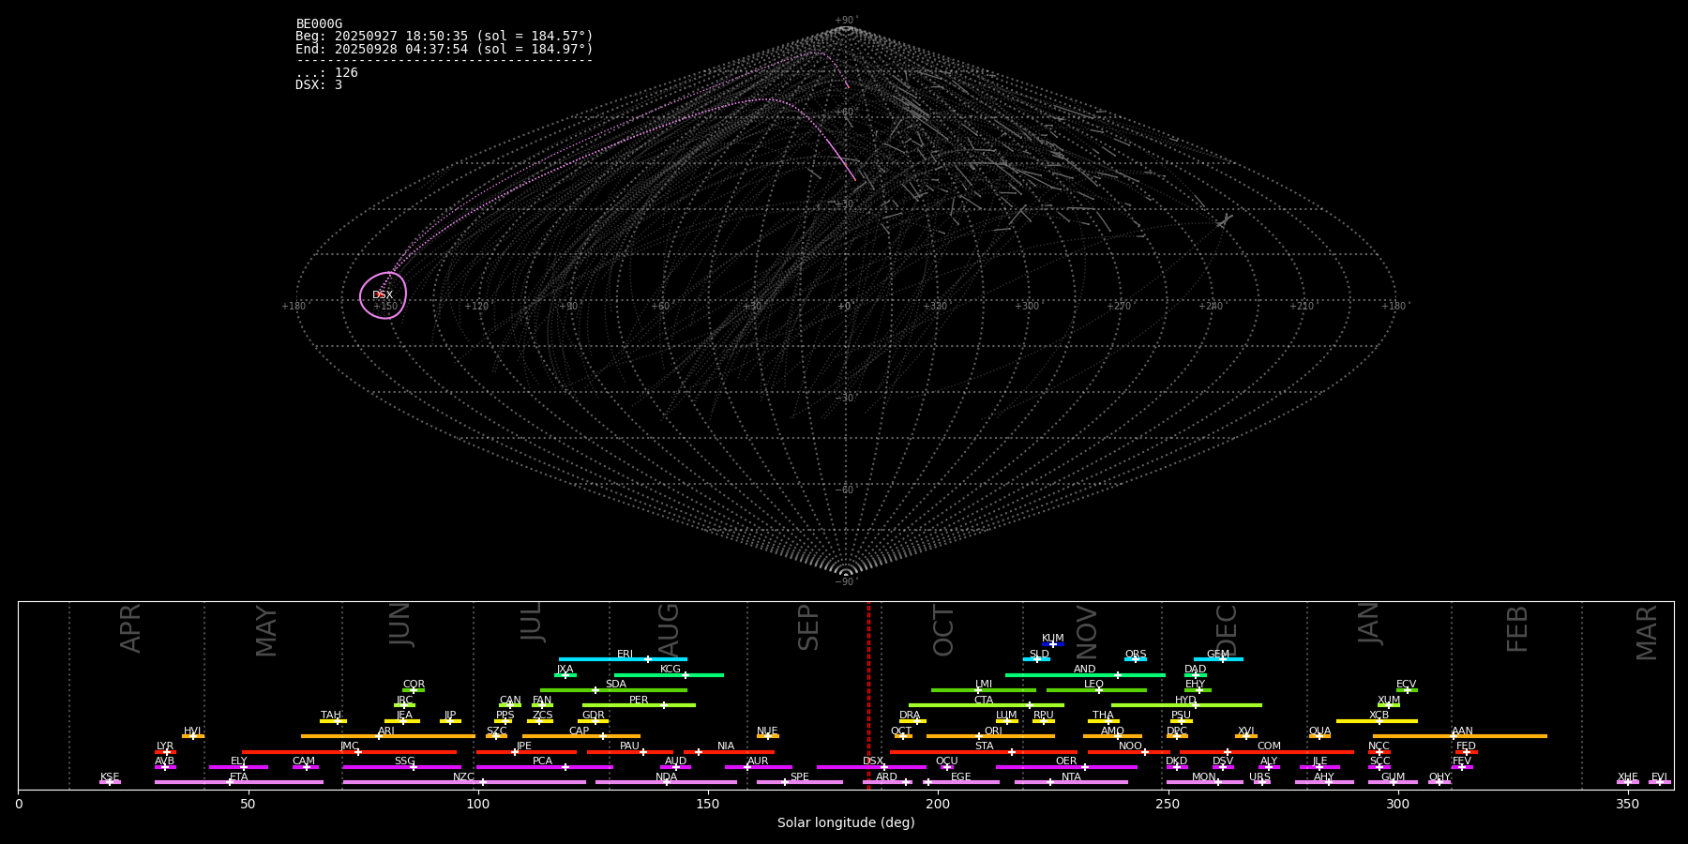Click the station code BE000G header text
Screen dimensions: 1688x844
point(319,24)
